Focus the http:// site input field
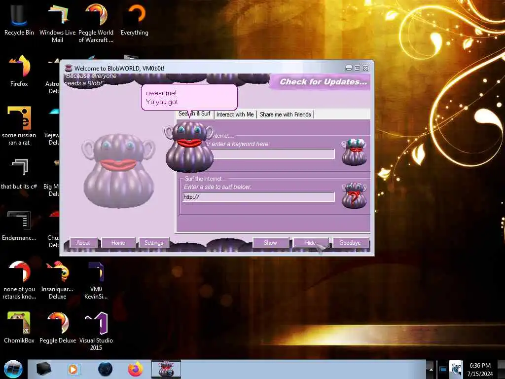The height and width of the screenshot is (379, 505). pos(258,197)
